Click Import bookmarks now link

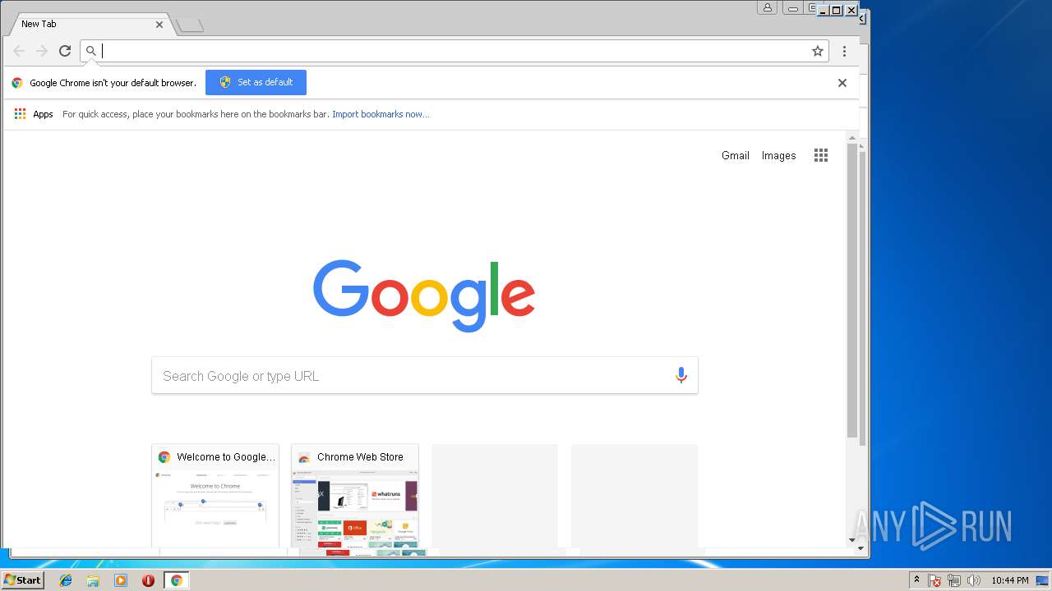click(x=381, y=114)
